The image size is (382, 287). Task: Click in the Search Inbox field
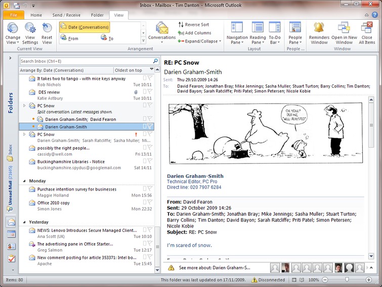click(86, 61)
